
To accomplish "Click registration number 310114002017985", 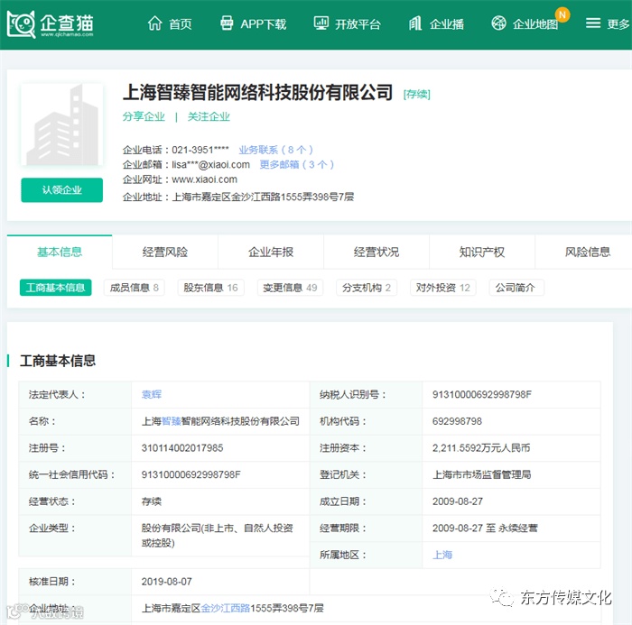I will (182, 448).
